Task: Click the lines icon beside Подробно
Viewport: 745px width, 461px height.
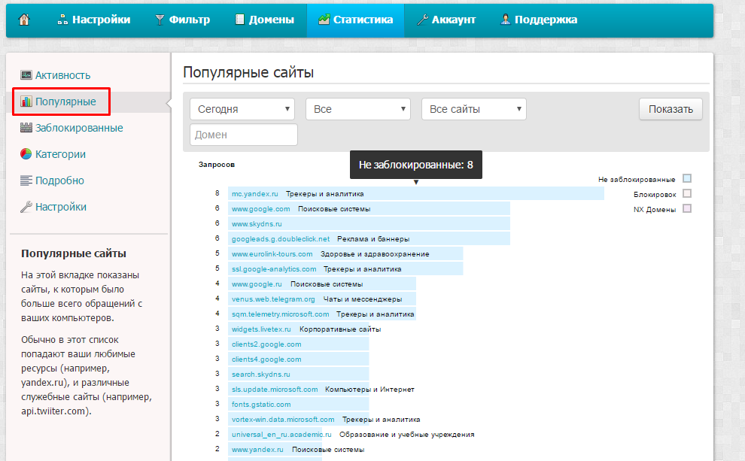Action: tap(26, 180)
